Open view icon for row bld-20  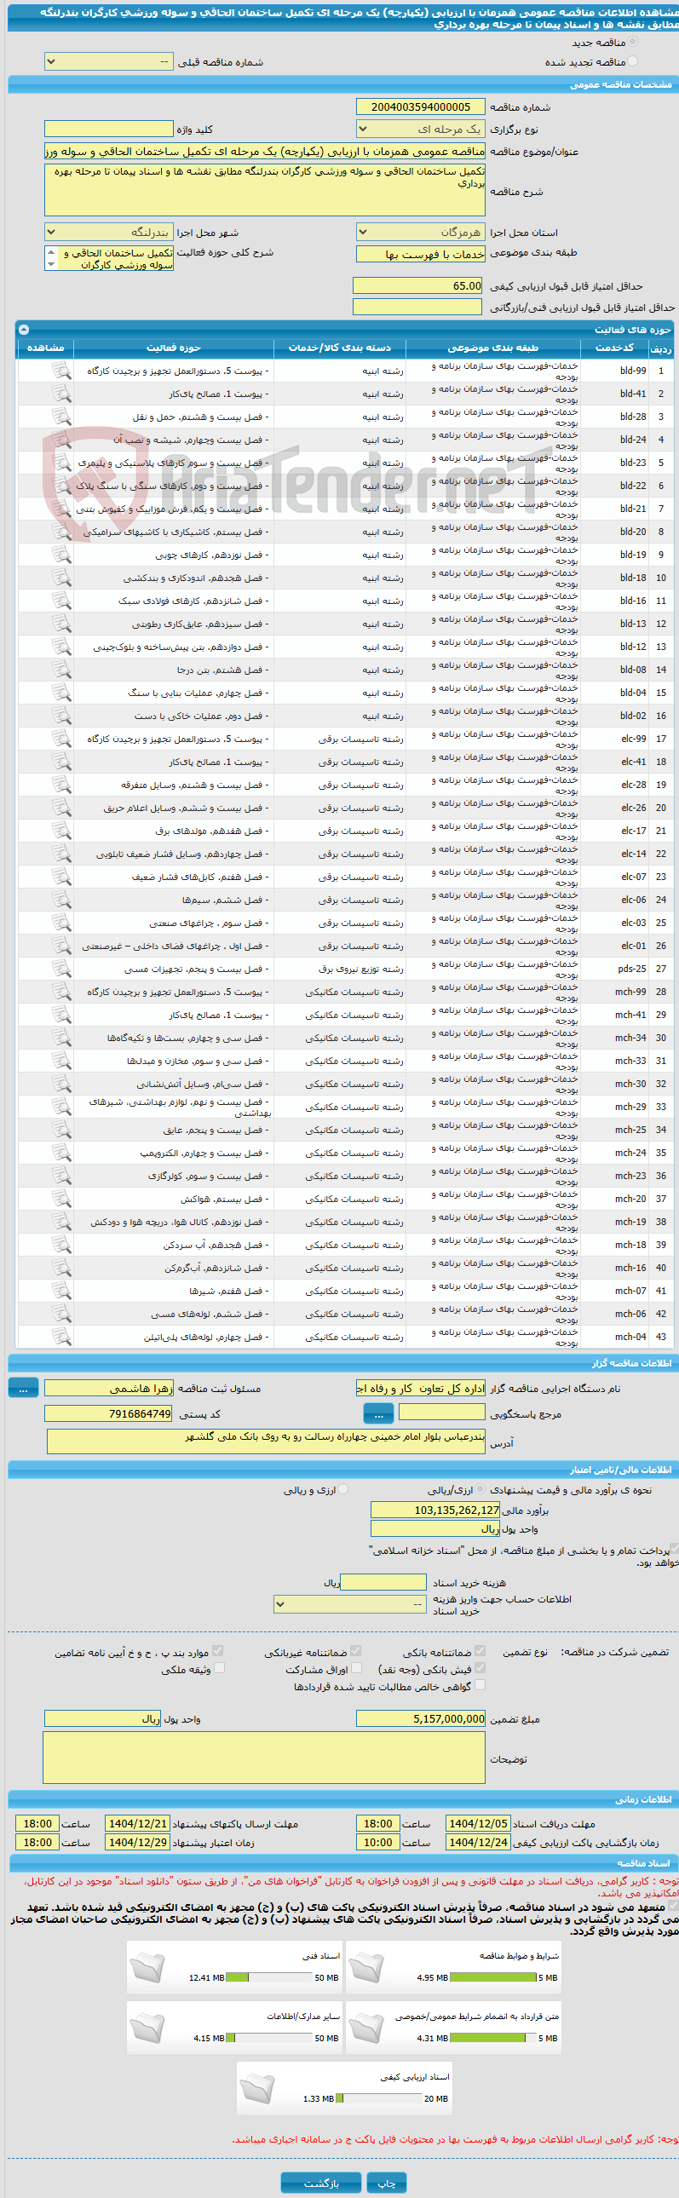tap(60, 532)
